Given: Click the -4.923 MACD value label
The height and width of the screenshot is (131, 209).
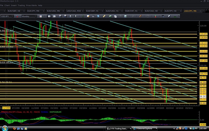Looking at the screenshot, I should pos(203,125).
